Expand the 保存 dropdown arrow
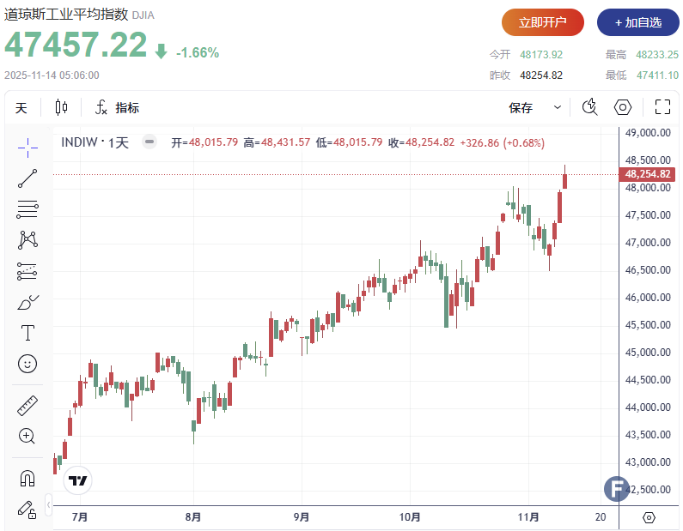 coord(558,108)
